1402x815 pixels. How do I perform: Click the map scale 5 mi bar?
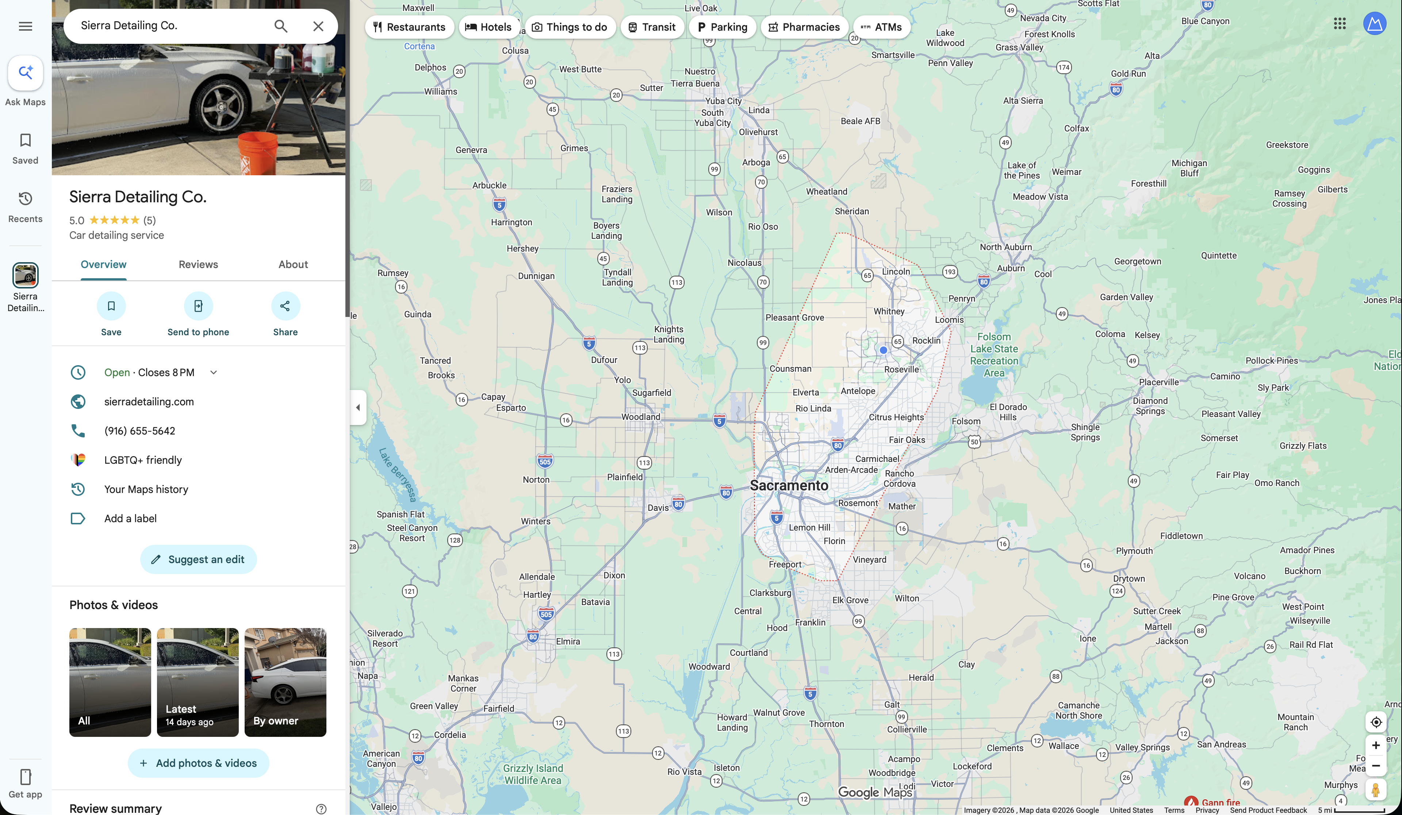[1359, 811]
